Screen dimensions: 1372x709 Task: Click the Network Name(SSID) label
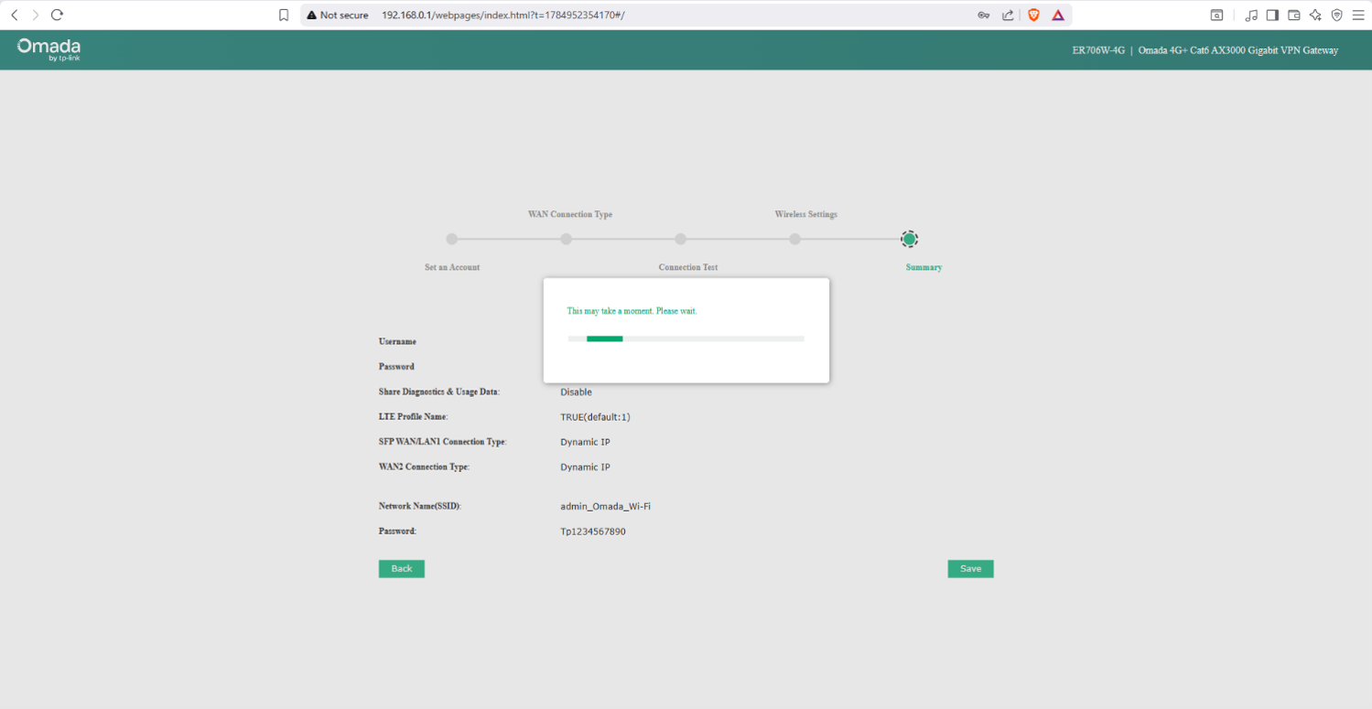click(419, 506)
